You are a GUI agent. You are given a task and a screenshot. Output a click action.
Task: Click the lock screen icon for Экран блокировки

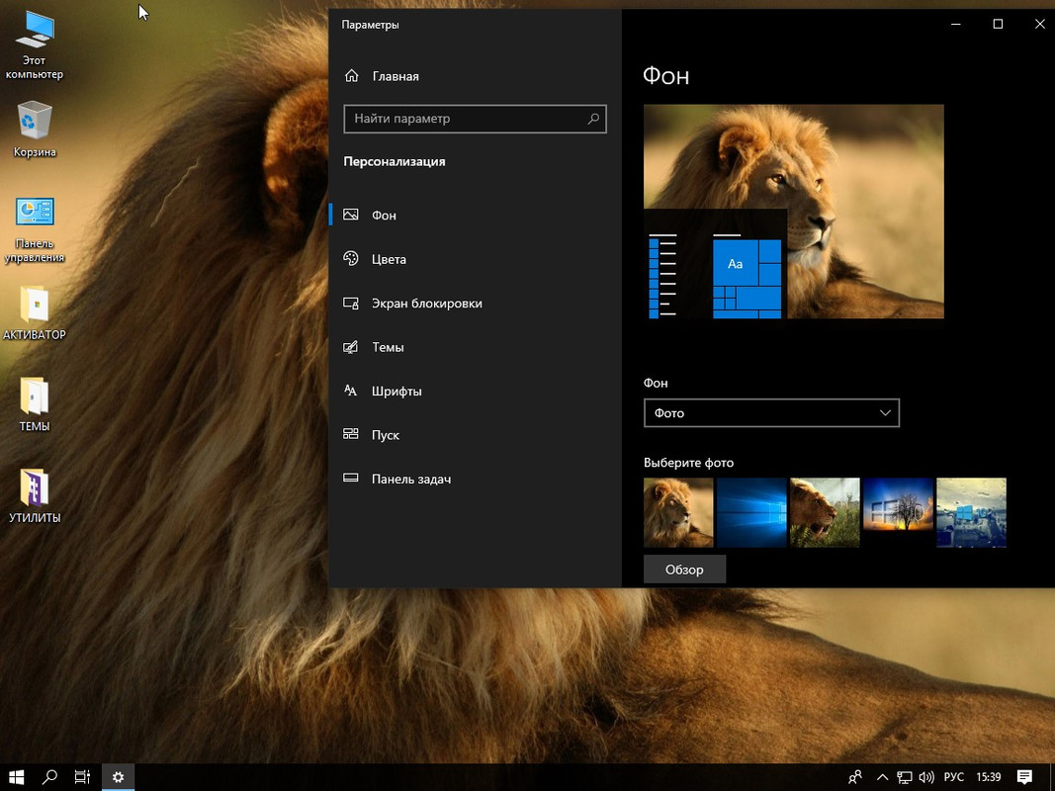pyautogui.click(x=351, y=303)
